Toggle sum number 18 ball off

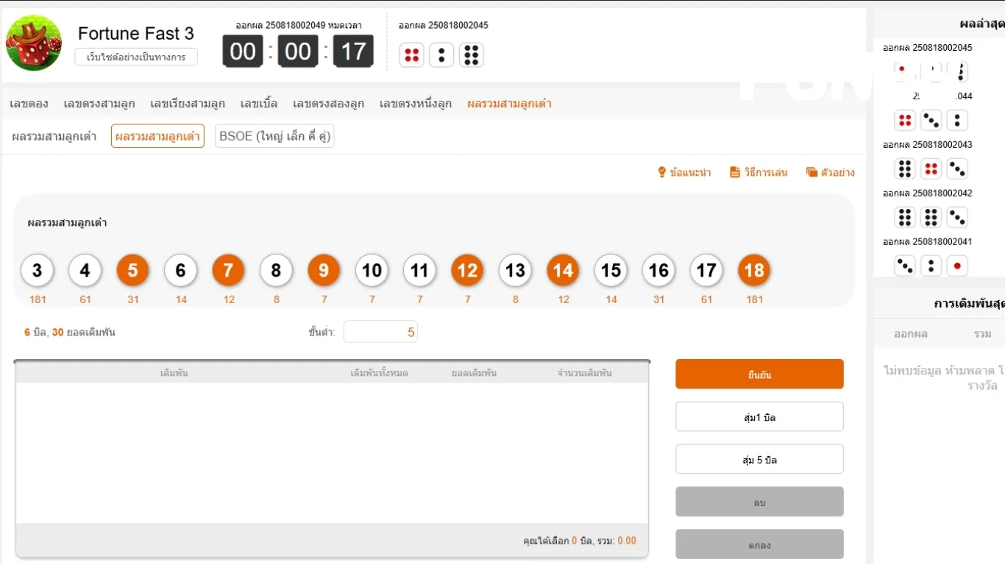click(x=754, y=271)
